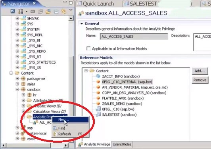Click the open folder icon in Navigator toolbar

click(x=48, y=12)
